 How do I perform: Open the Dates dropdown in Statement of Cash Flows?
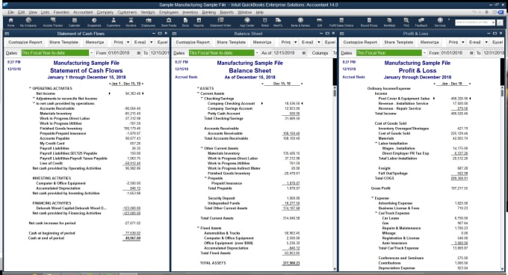click(x=92, y=53)
